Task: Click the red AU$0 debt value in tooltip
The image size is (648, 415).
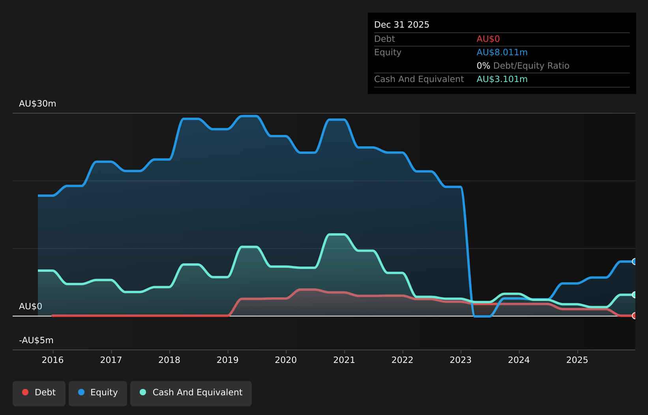Action: pos(488,39)
